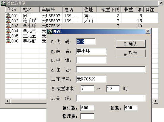
Task: Focus the A.住址 input field
Action: point(111,69)
